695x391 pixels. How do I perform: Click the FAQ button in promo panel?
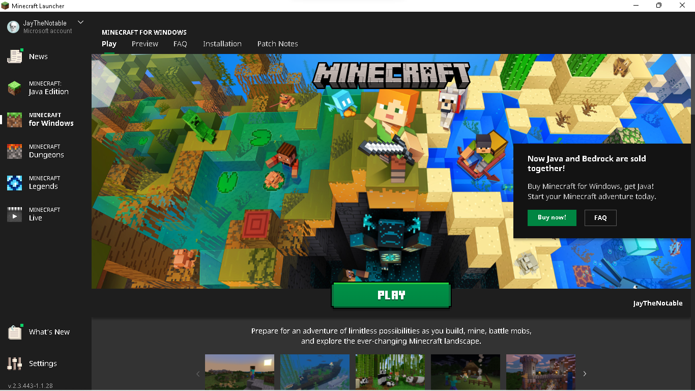(600, 217)
